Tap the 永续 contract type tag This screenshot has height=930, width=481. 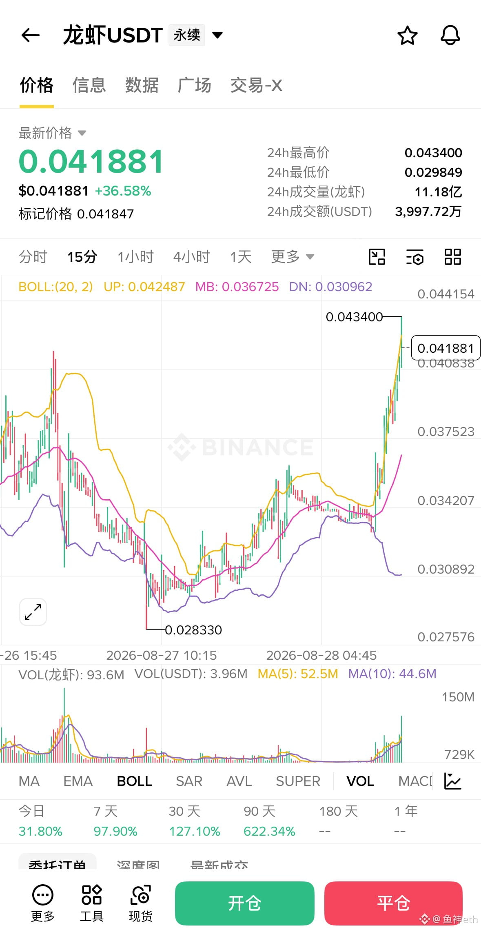coord(187,35)
